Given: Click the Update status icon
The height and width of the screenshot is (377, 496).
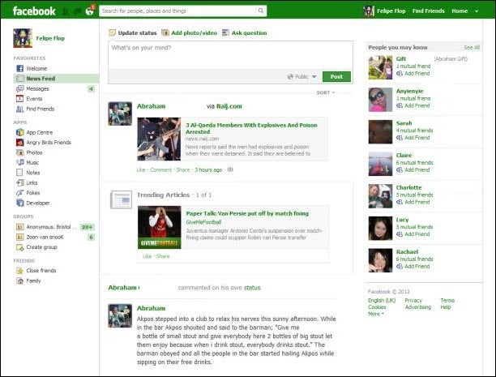Looking at the screenshot, I should pyautogui.click(x=113, y=32).
